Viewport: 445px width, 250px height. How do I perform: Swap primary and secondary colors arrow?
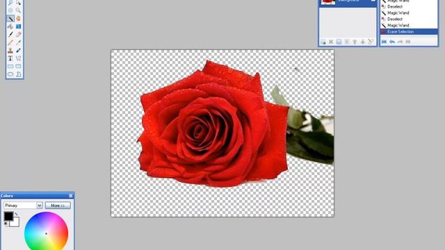coord(16,214)
